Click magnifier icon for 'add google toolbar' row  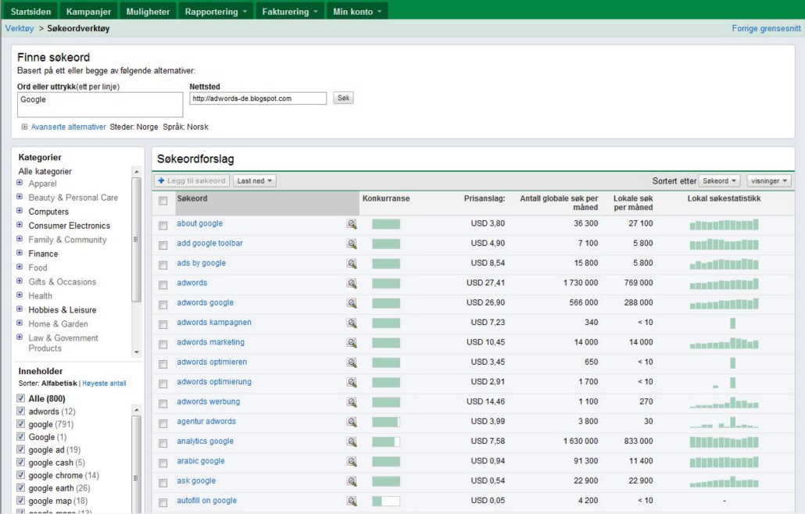tap(352, 244)
